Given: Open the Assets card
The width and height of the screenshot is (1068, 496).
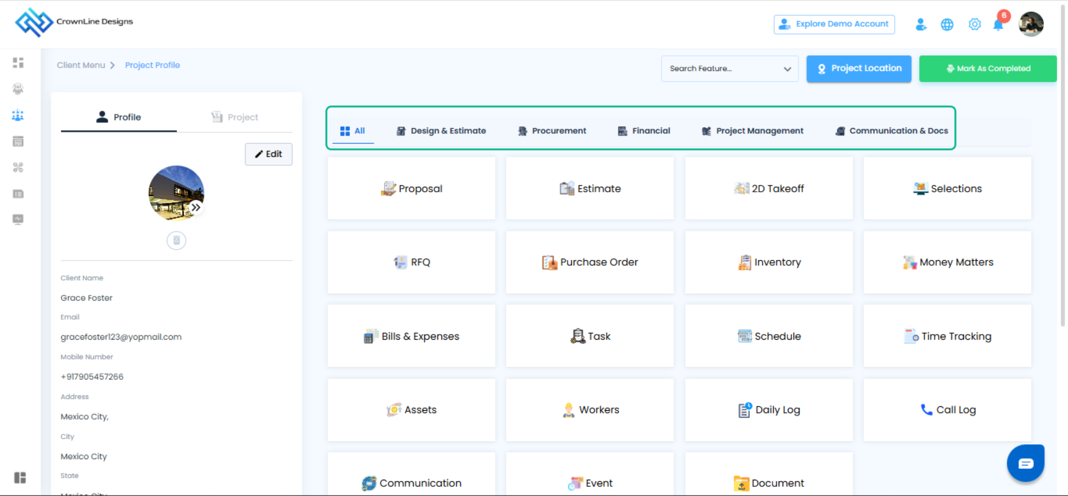Looking at the screenshot, I should click(x=411, y=410).
